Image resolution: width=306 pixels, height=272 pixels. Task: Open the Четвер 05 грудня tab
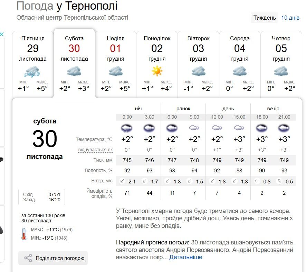coord(281,64)
